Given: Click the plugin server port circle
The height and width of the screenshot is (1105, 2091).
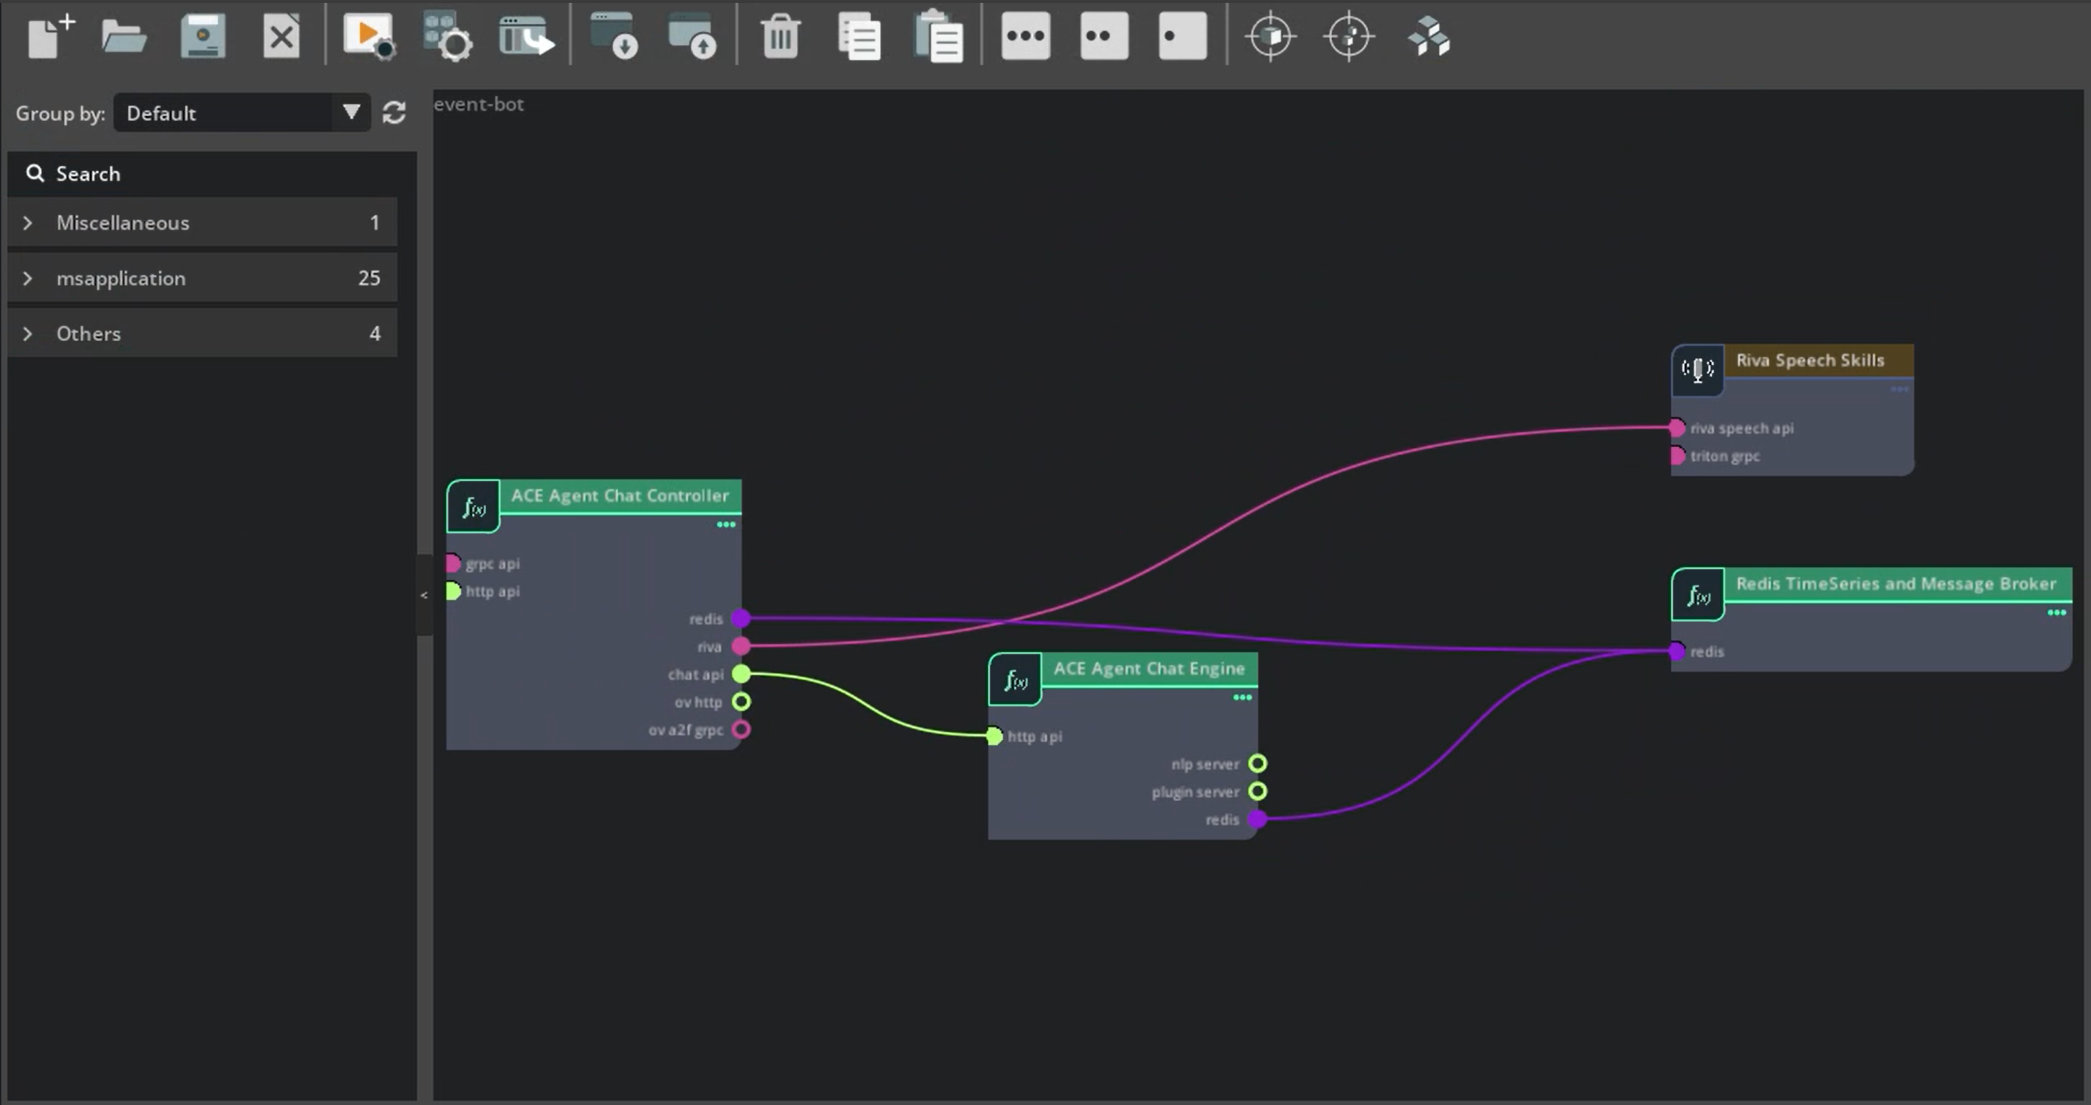Looking at the screenshot, I should (x=1257, y=792).
